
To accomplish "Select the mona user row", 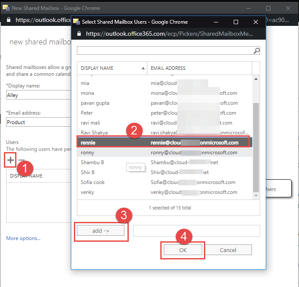I will (x=165, y=93).
